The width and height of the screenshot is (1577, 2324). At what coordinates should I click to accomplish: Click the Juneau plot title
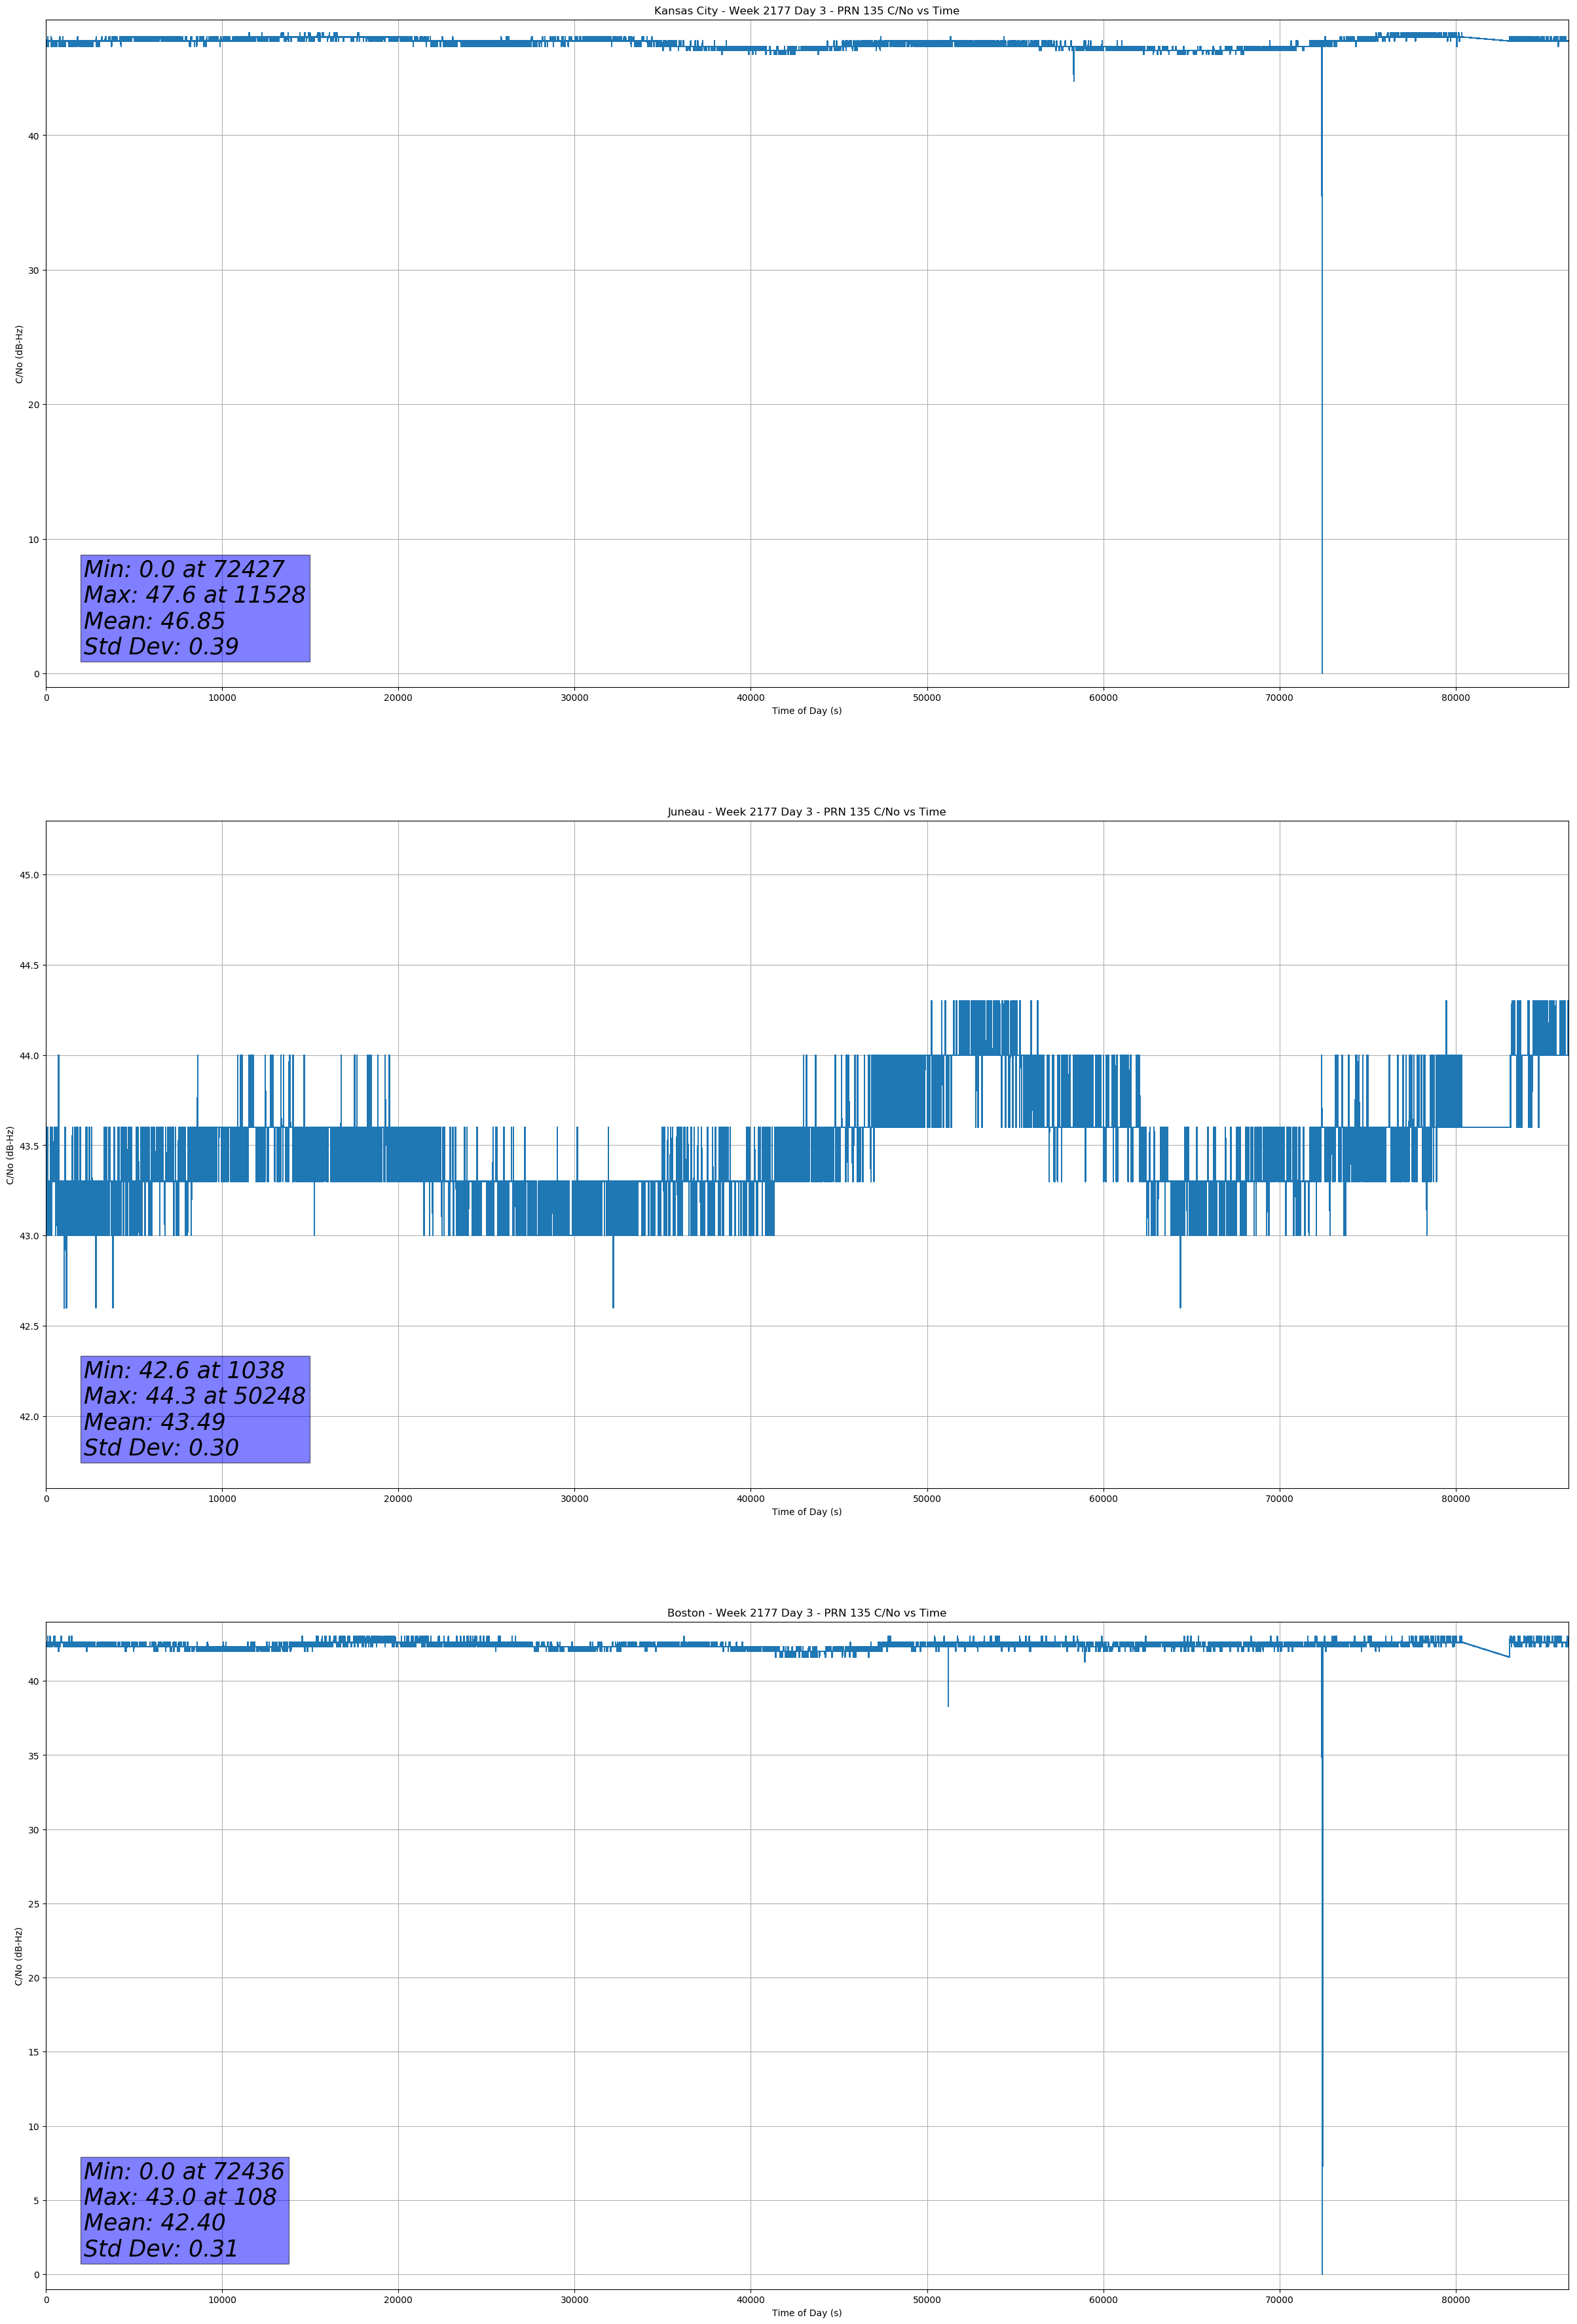click(806, 812)
